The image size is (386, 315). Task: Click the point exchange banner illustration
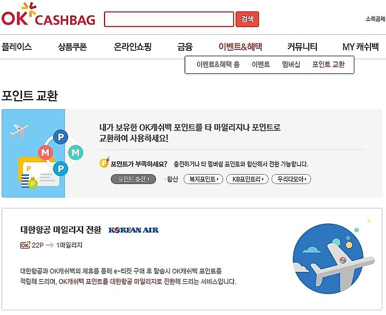pos(33,153)
